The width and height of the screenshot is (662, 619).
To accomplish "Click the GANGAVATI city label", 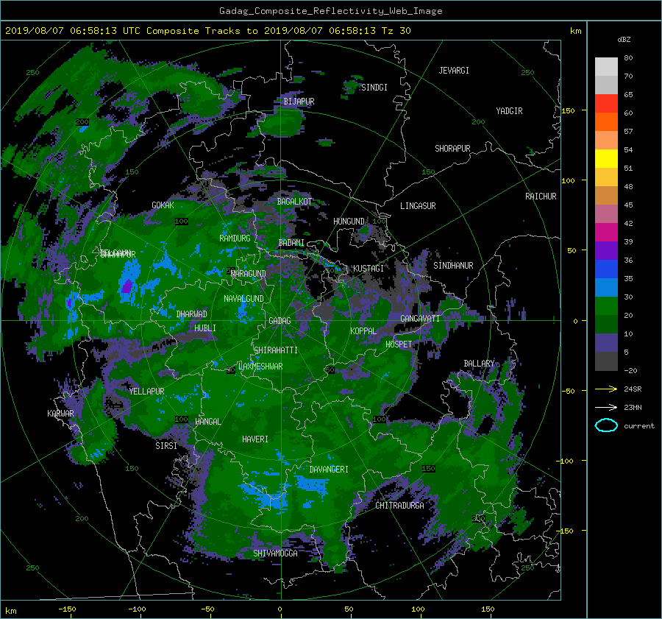I will [420, 319].
